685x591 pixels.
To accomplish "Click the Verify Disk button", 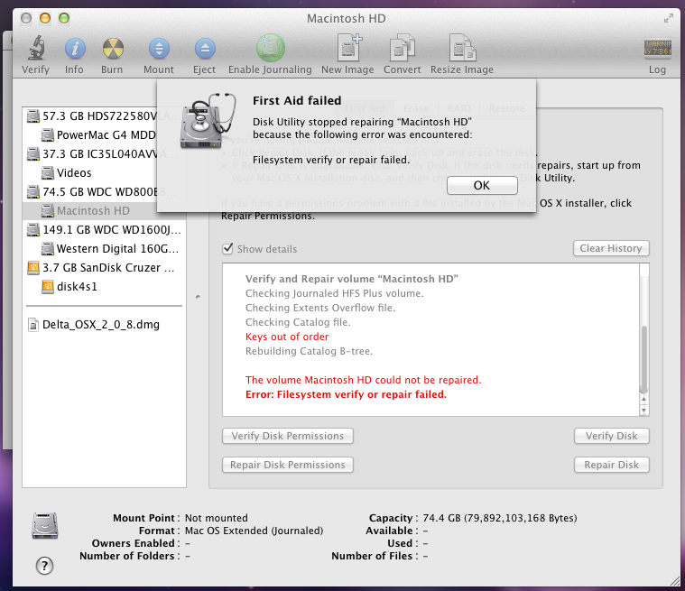I will point(611,436).
